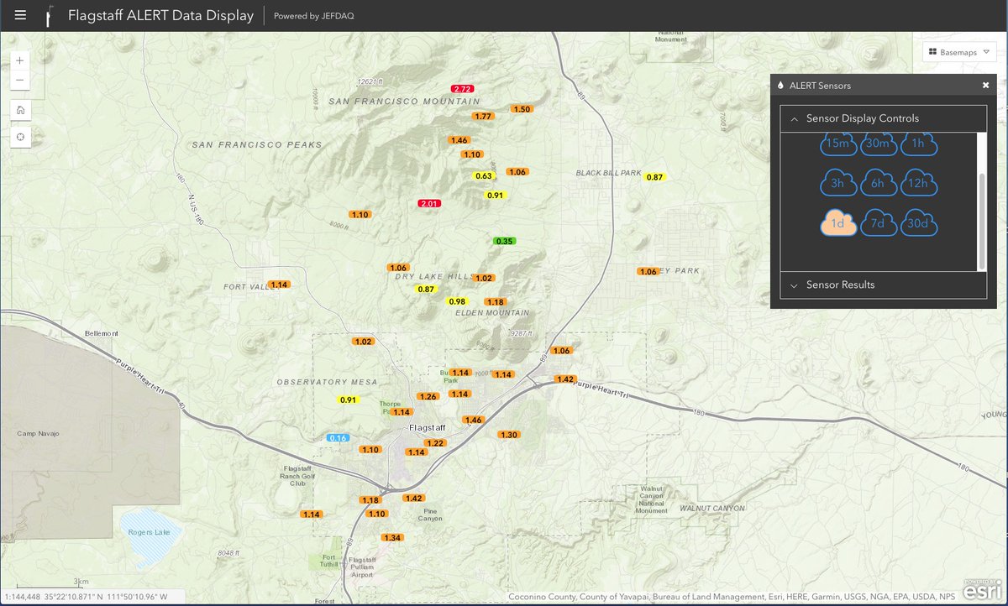This screenshot has width=1008, height=606.
Task: Open the hamburger app menu
Action: pos(20,14)
